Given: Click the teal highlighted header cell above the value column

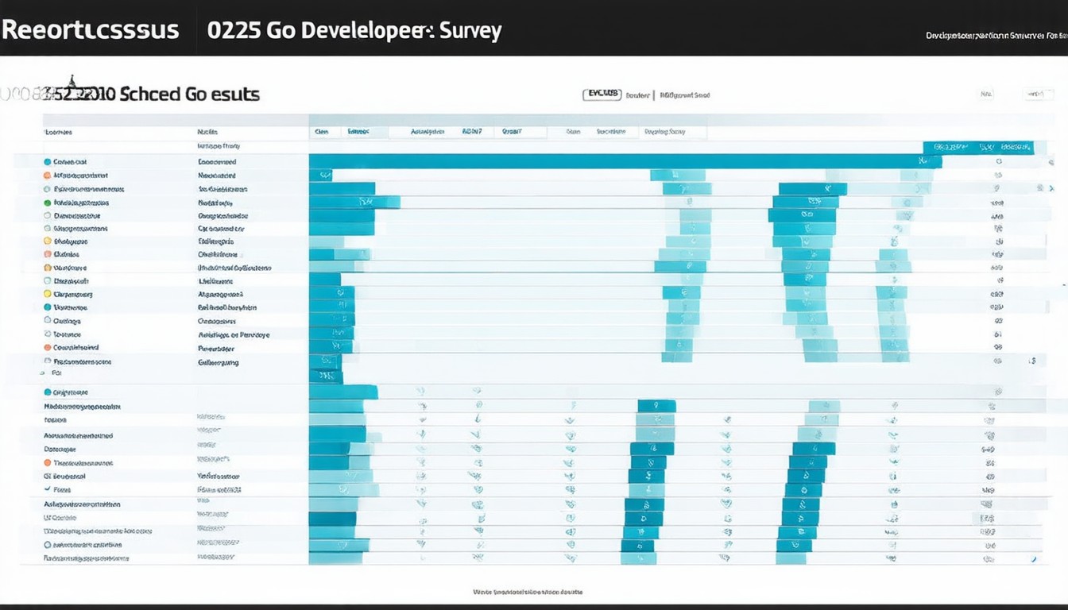Looking at the screenshot, I should pyautogui.click(x=978, y=147).
